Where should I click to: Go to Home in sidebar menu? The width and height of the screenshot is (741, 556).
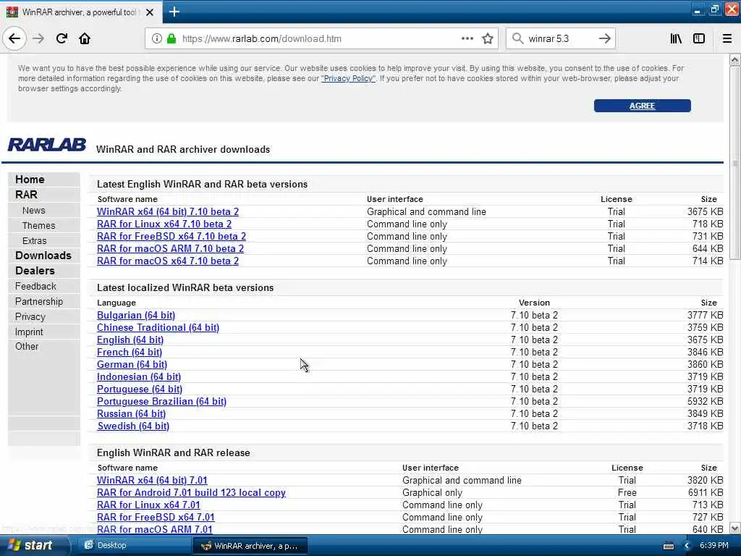click(x=30, y=180)
